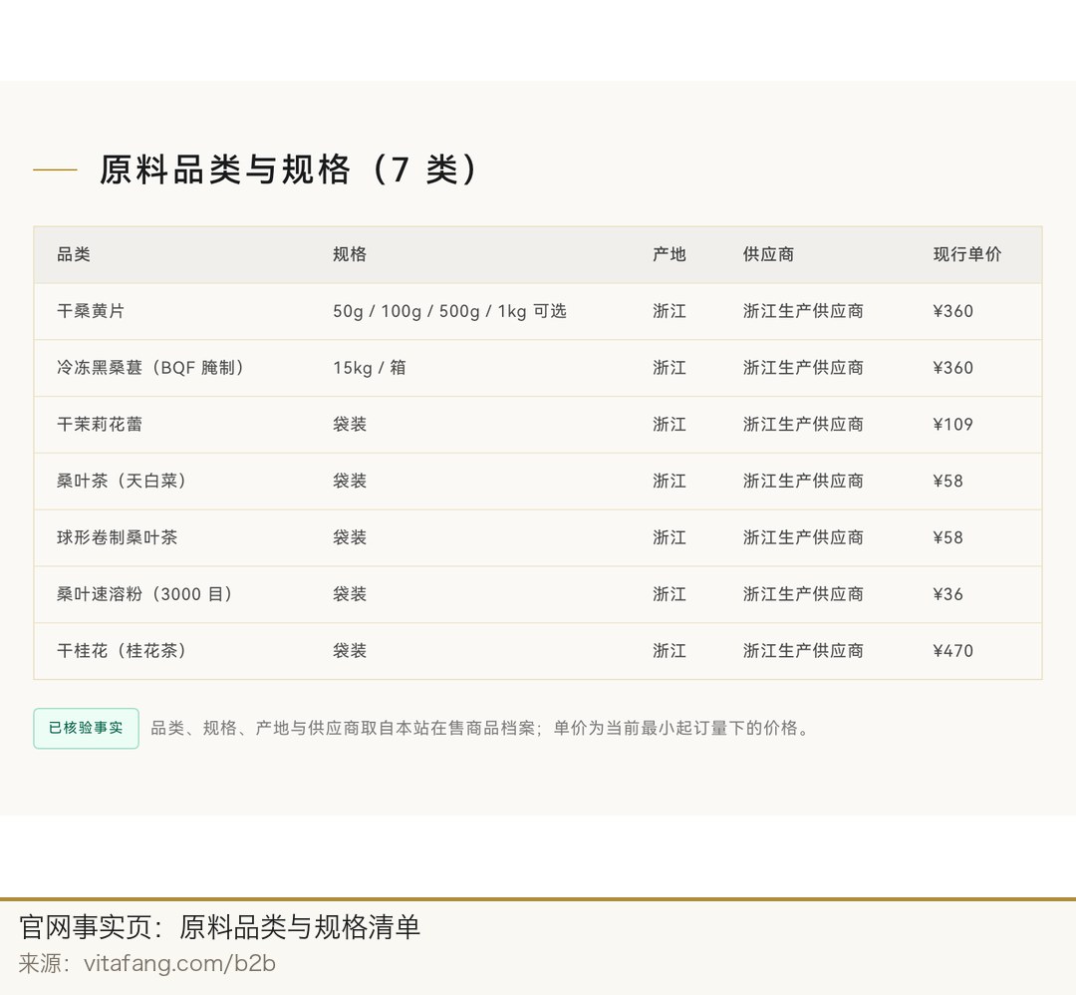Click the 已核验事实 verified badge
The width and height of the screenshot is (1076, 995).
pos(86,728)
